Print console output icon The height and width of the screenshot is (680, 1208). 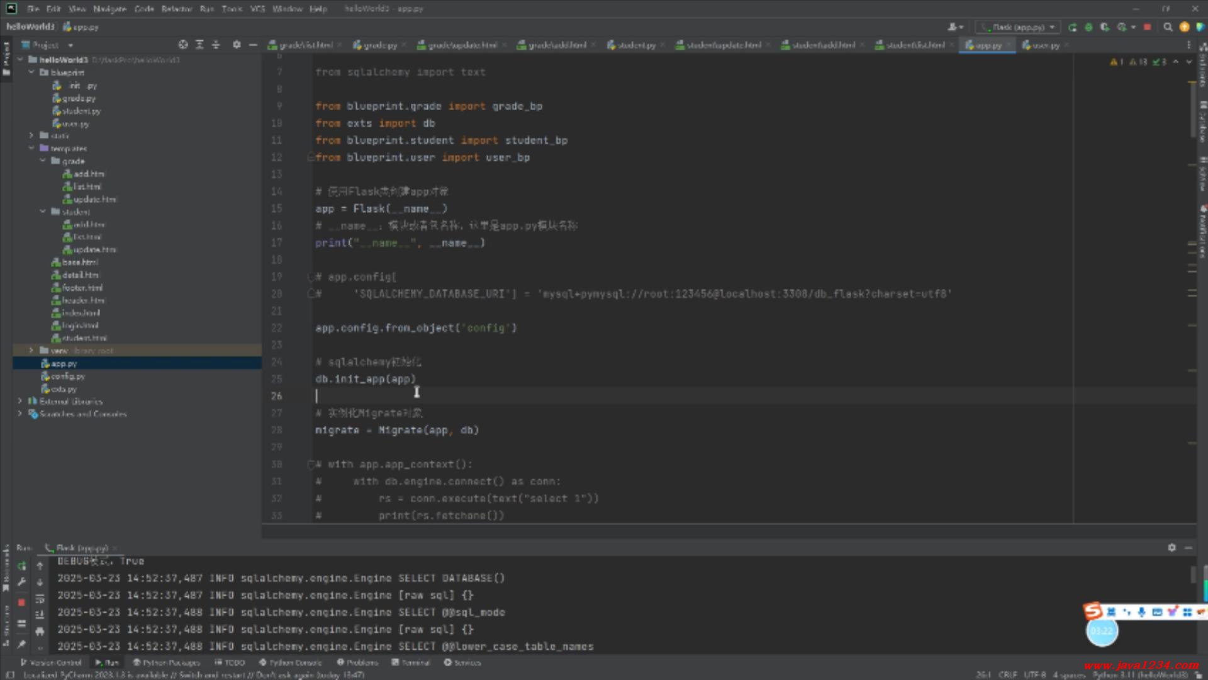pyautogui.click(x=40, y=631)
